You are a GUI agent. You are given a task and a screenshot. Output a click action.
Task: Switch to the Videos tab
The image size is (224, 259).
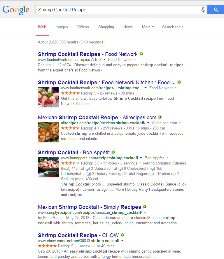coord(83,27)
